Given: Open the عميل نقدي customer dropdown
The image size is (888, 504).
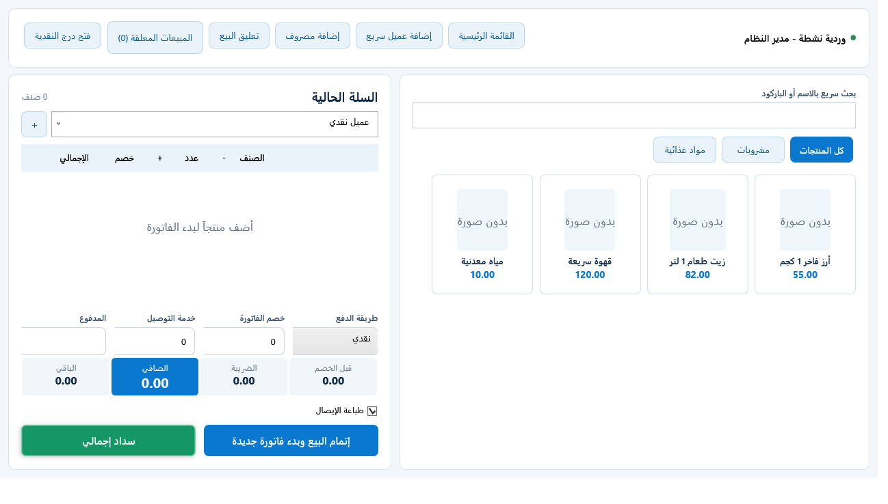Looking at the screenshot, I should (215, 124).
